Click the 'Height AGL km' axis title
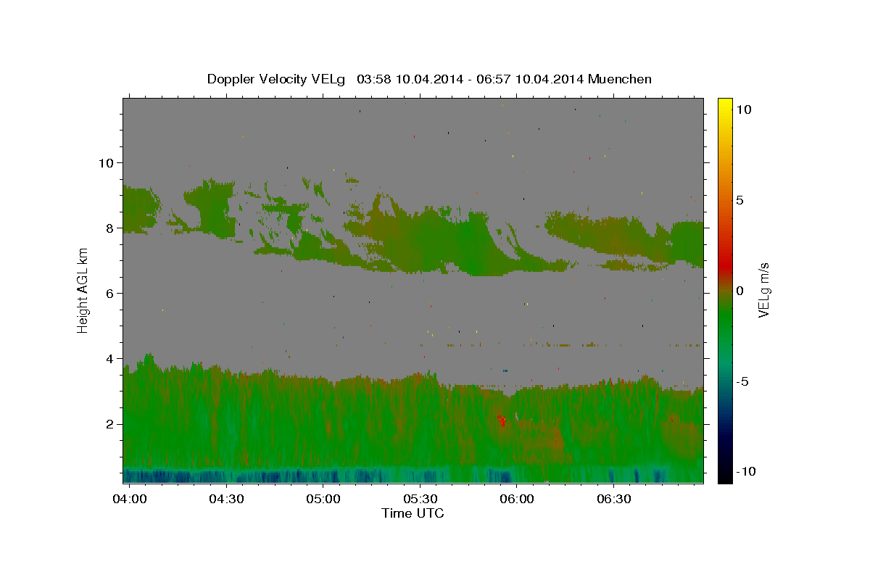The height and width of the screenshot is (580, 870). pos(83,290)
